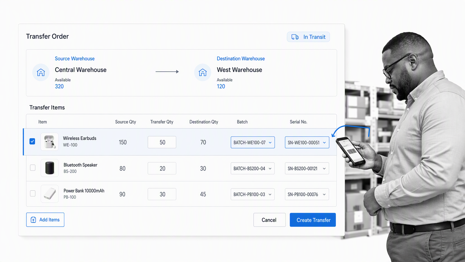Click the Bluetooth Speaker destination quantity 30
465x262 pixels.
point(203,168)
